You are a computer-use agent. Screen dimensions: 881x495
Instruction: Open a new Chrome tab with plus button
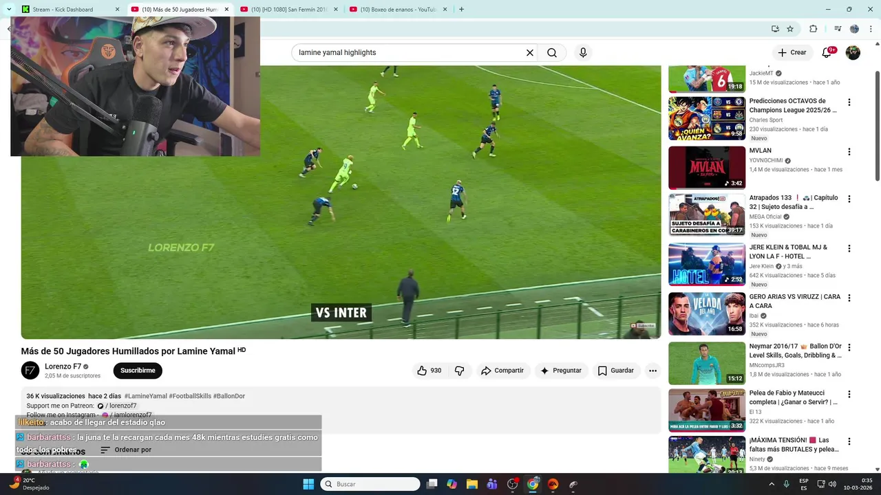click(461, 9)
